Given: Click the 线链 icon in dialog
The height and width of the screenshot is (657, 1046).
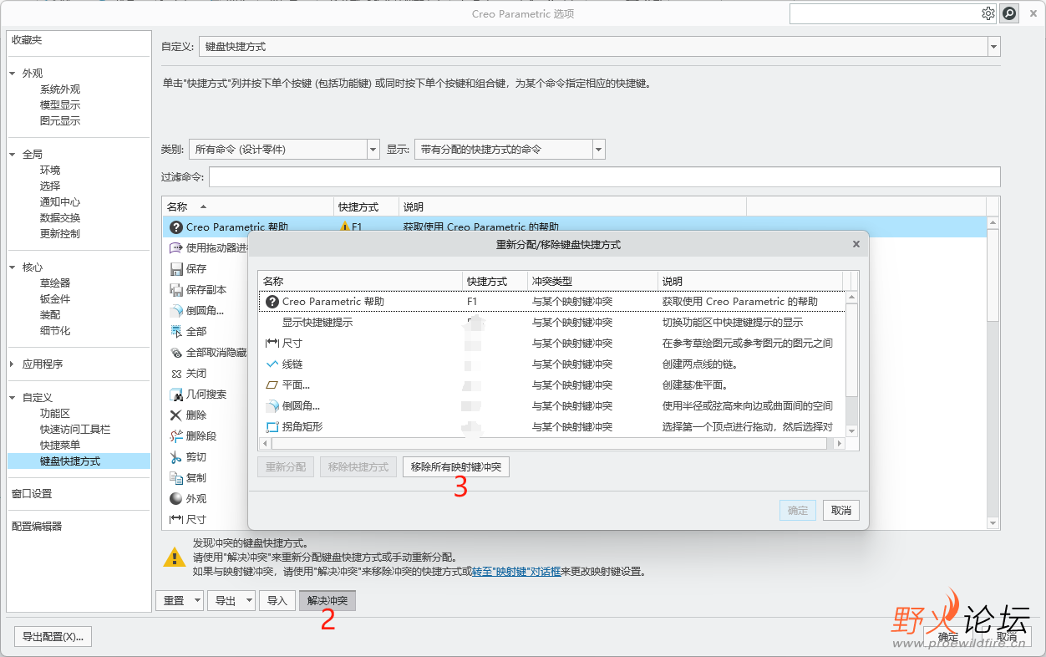Looking at the screenshot, I should pos(272,364).
